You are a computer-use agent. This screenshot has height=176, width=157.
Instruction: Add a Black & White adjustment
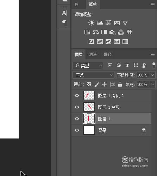[104, 32]
